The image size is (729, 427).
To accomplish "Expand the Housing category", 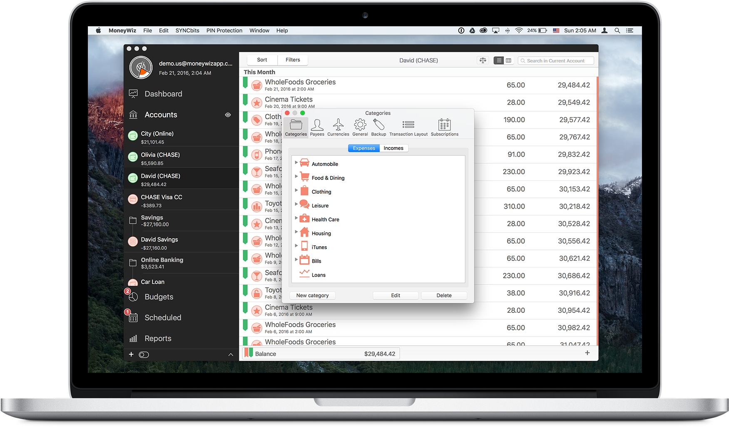I will pos(296,232).
